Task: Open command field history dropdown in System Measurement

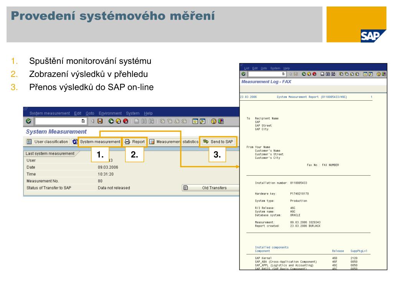Action: coord(83,121)
